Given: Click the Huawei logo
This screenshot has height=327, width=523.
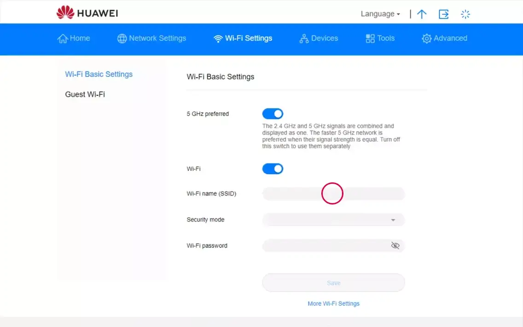Looking at the screenshot, I should pyautogui.click(x=87, y=13).
